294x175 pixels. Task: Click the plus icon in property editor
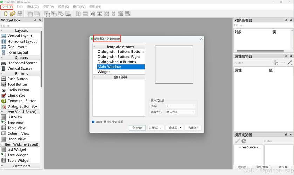(x=275, y=62)
